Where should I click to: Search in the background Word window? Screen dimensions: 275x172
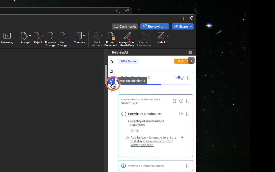(x=118, y=11)
